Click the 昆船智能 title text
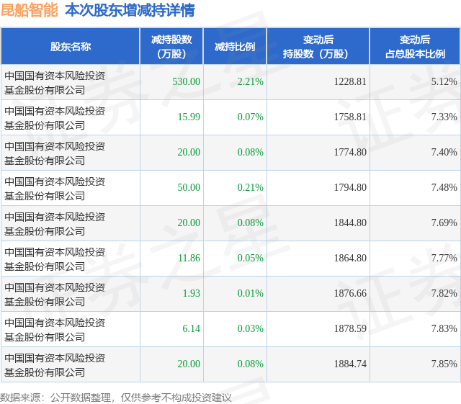Viewport: 461px width, 404px height. point(30,10)
